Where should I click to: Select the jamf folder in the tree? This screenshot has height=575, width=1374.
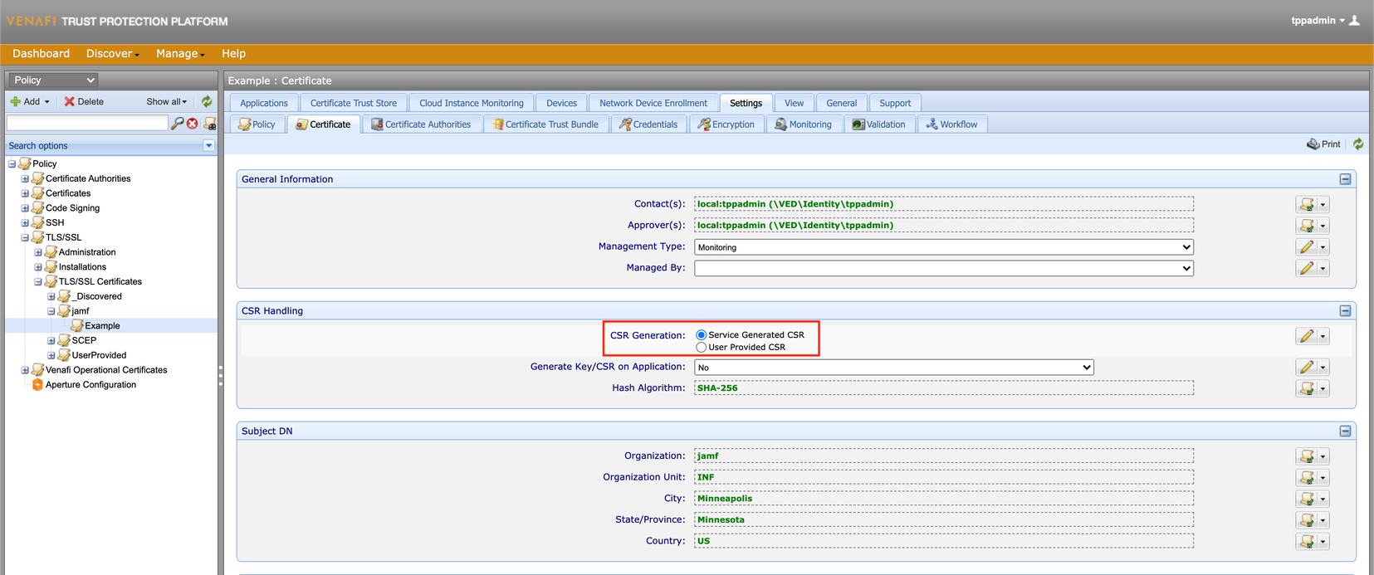tap(81, 311)
